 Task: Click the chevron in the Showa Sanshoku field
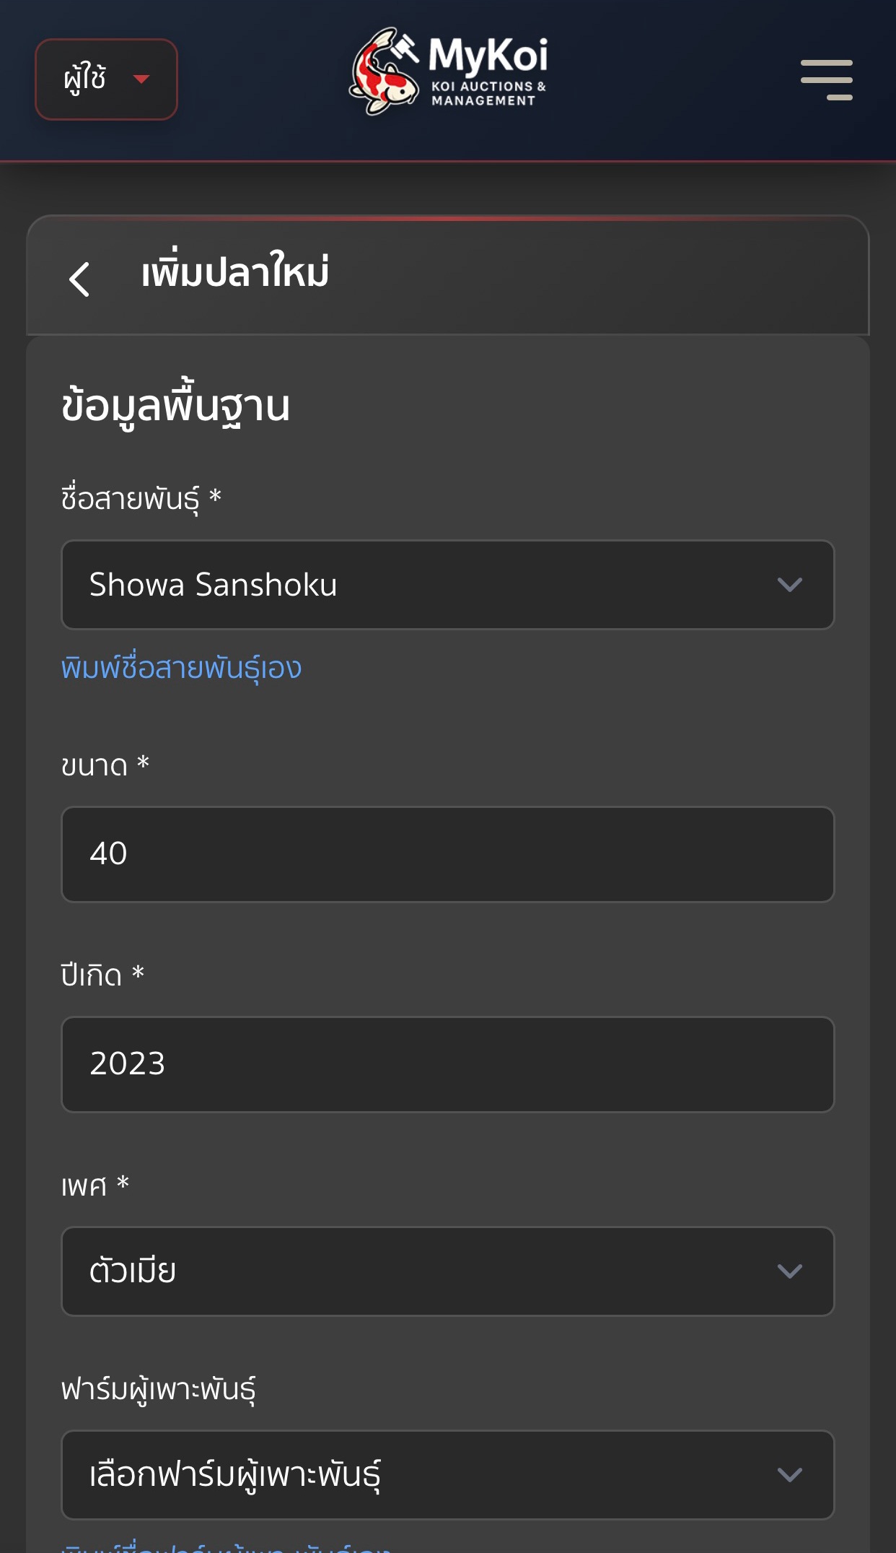point(789,585)
